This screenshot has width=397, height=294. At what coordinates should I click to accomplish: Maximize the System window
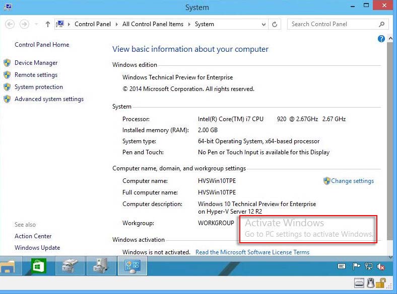click(366, 6)
